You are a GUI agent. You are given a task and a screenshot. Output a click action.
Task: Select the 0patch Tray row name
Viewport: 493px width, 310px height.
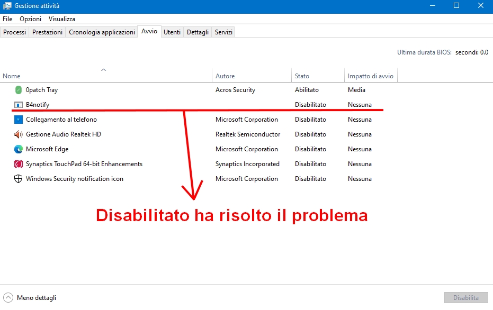click(42, 90)
